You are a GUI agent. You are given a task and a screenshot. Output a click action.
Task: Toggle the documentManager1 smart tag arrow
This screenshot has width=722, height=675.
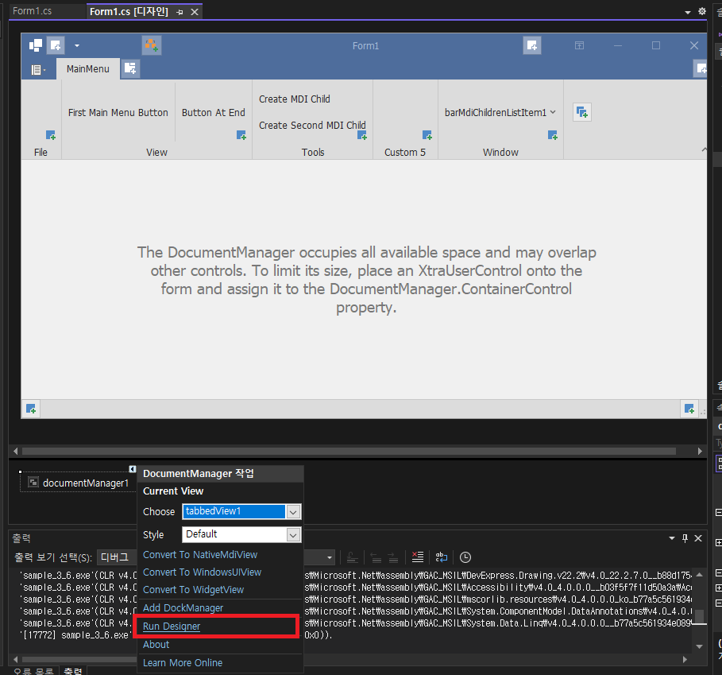[x=132, y=469]
